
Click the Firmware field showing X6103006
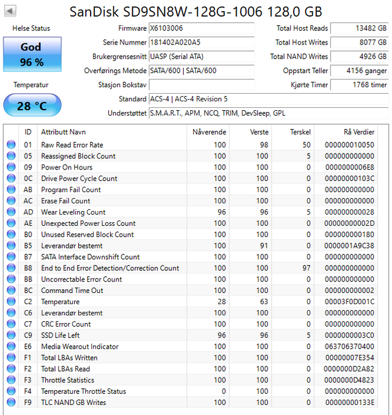click(201, 28)
